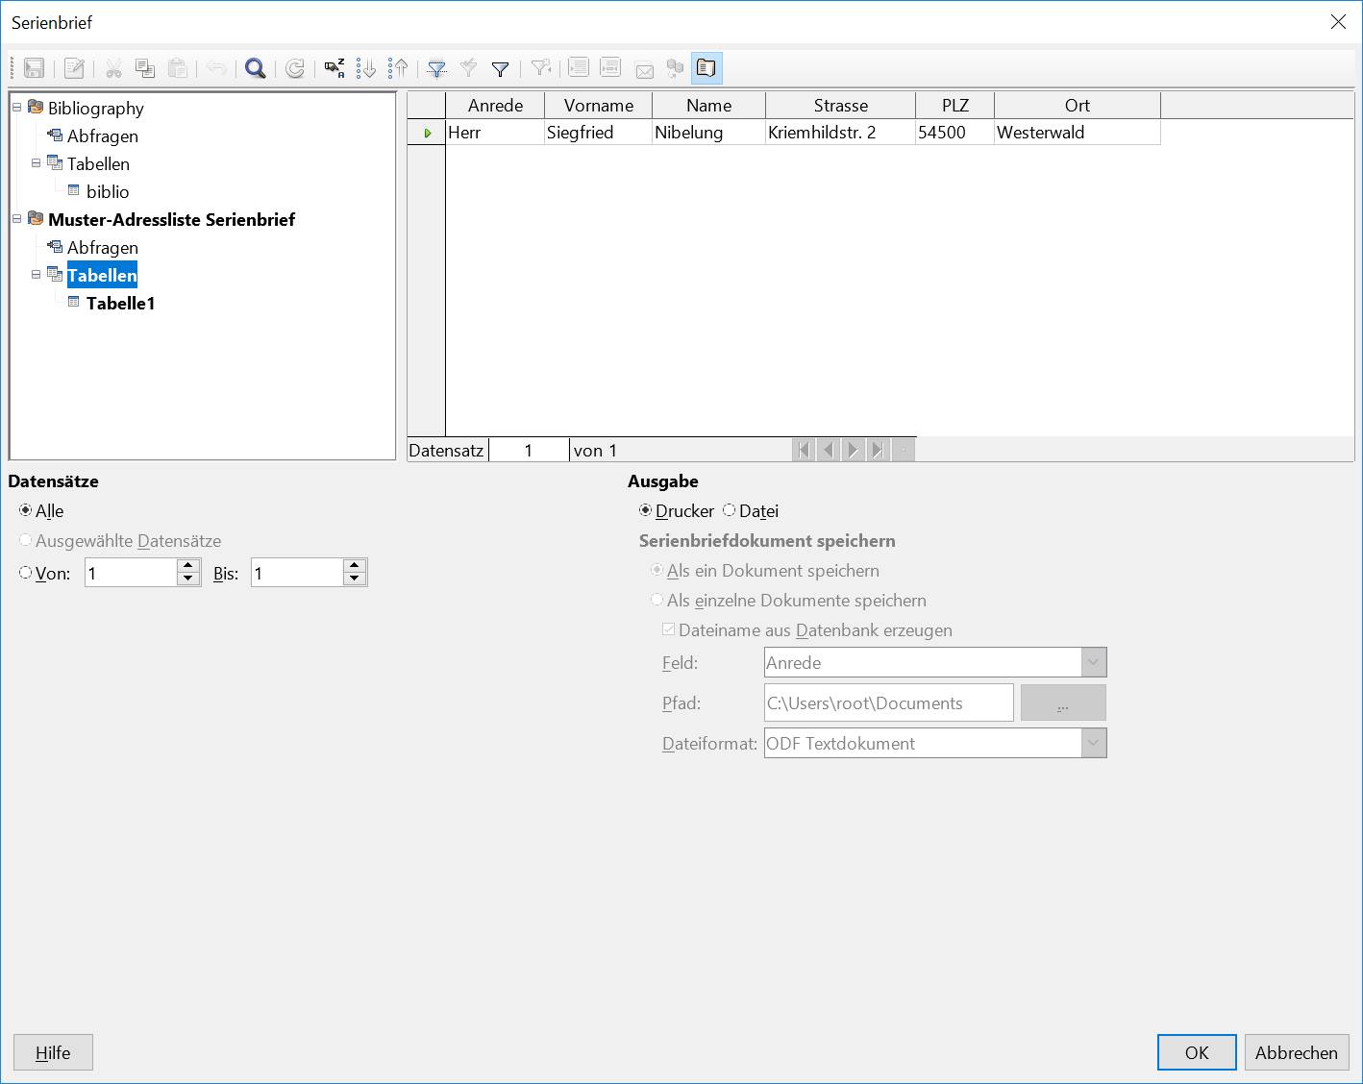Go to previous record navigation button
This screenshot has width=1363, height=1084.
click(829, 450)
